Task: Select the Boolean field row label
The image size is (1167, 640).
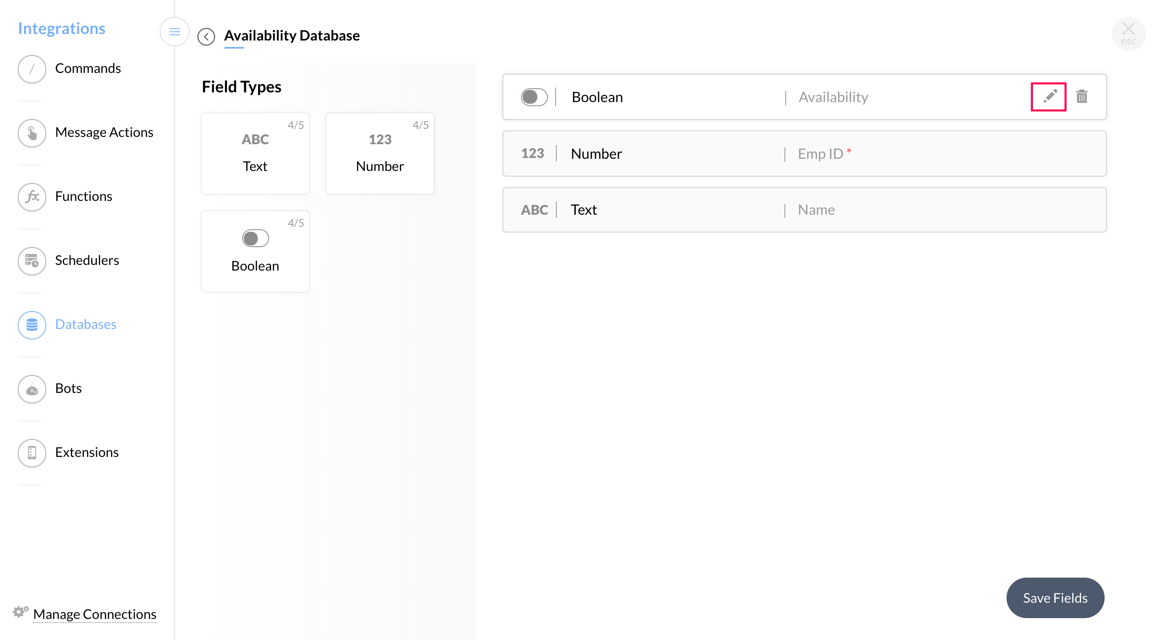Action: click(x=597, y=97)
